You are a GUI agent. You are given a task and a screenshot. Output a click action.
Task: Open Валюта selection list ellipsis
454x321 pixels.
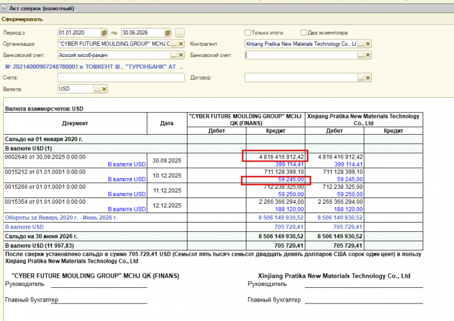click(97, 89)
